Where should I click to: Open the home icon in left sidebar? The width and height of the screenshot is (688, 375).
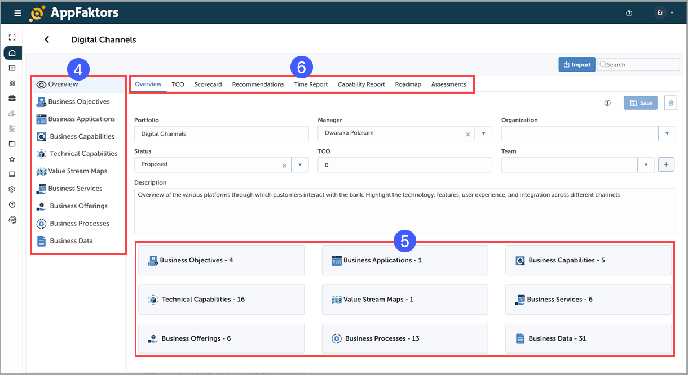12,53
